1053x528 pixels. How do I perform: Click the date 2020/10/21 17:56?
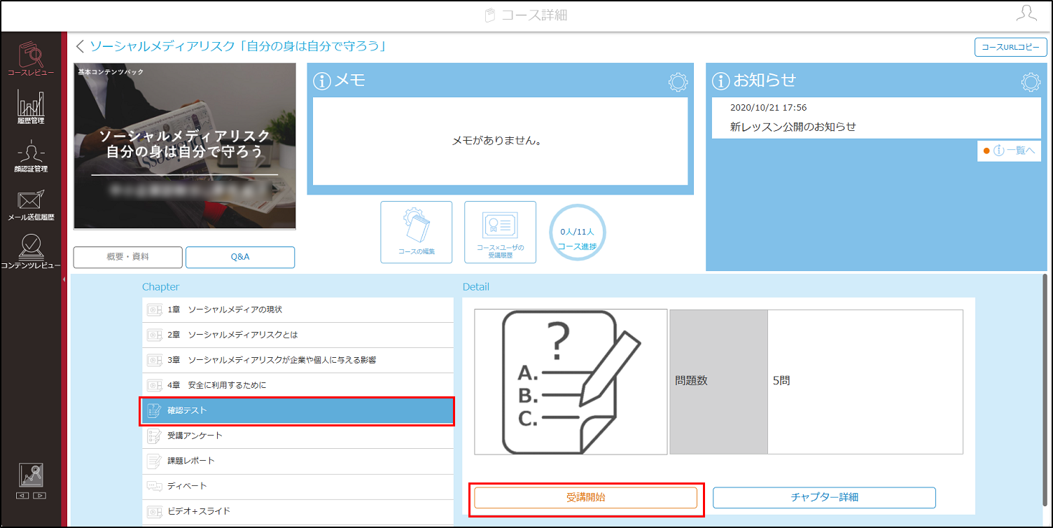768,108
